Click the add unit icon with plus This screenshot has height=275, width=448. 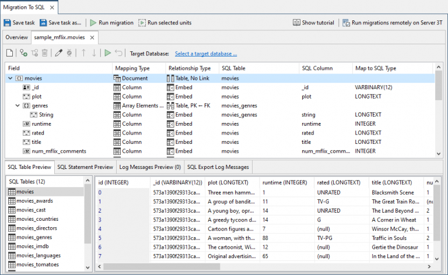tap(23, 53)
